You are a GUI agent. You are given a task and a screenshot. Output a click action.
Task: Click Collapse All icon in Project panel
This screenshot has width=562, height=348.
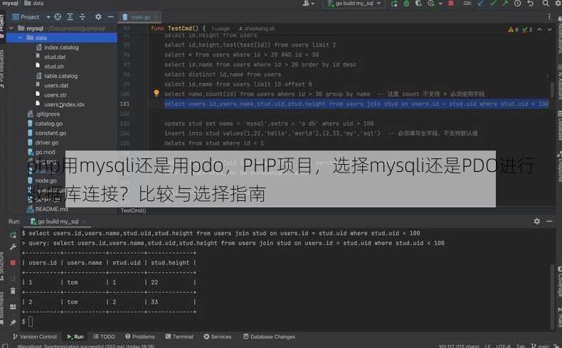pos(83,17)
